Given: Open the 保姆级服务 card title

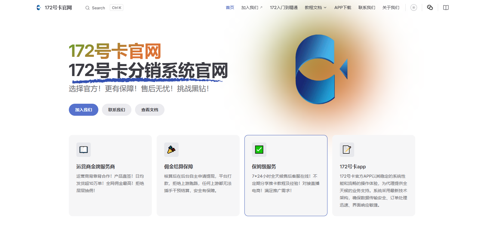Looking at the screenshot, I should point(264,167).
